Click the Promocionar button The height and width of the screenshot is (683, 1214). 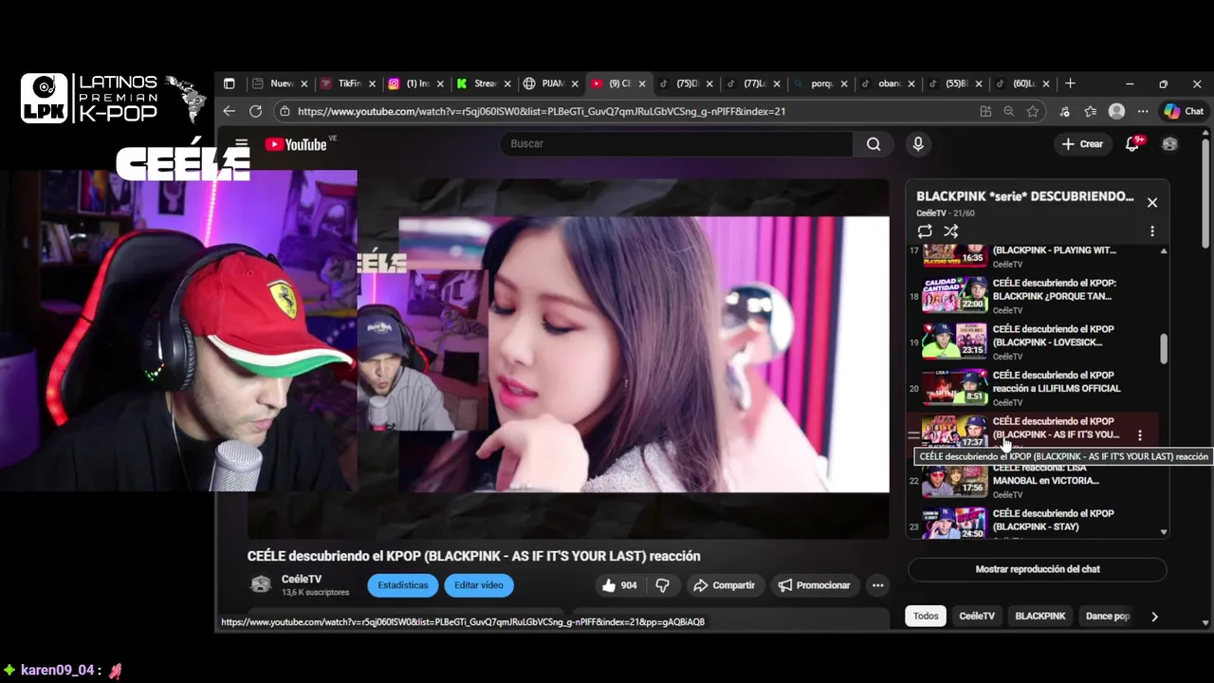click(815, 585)
